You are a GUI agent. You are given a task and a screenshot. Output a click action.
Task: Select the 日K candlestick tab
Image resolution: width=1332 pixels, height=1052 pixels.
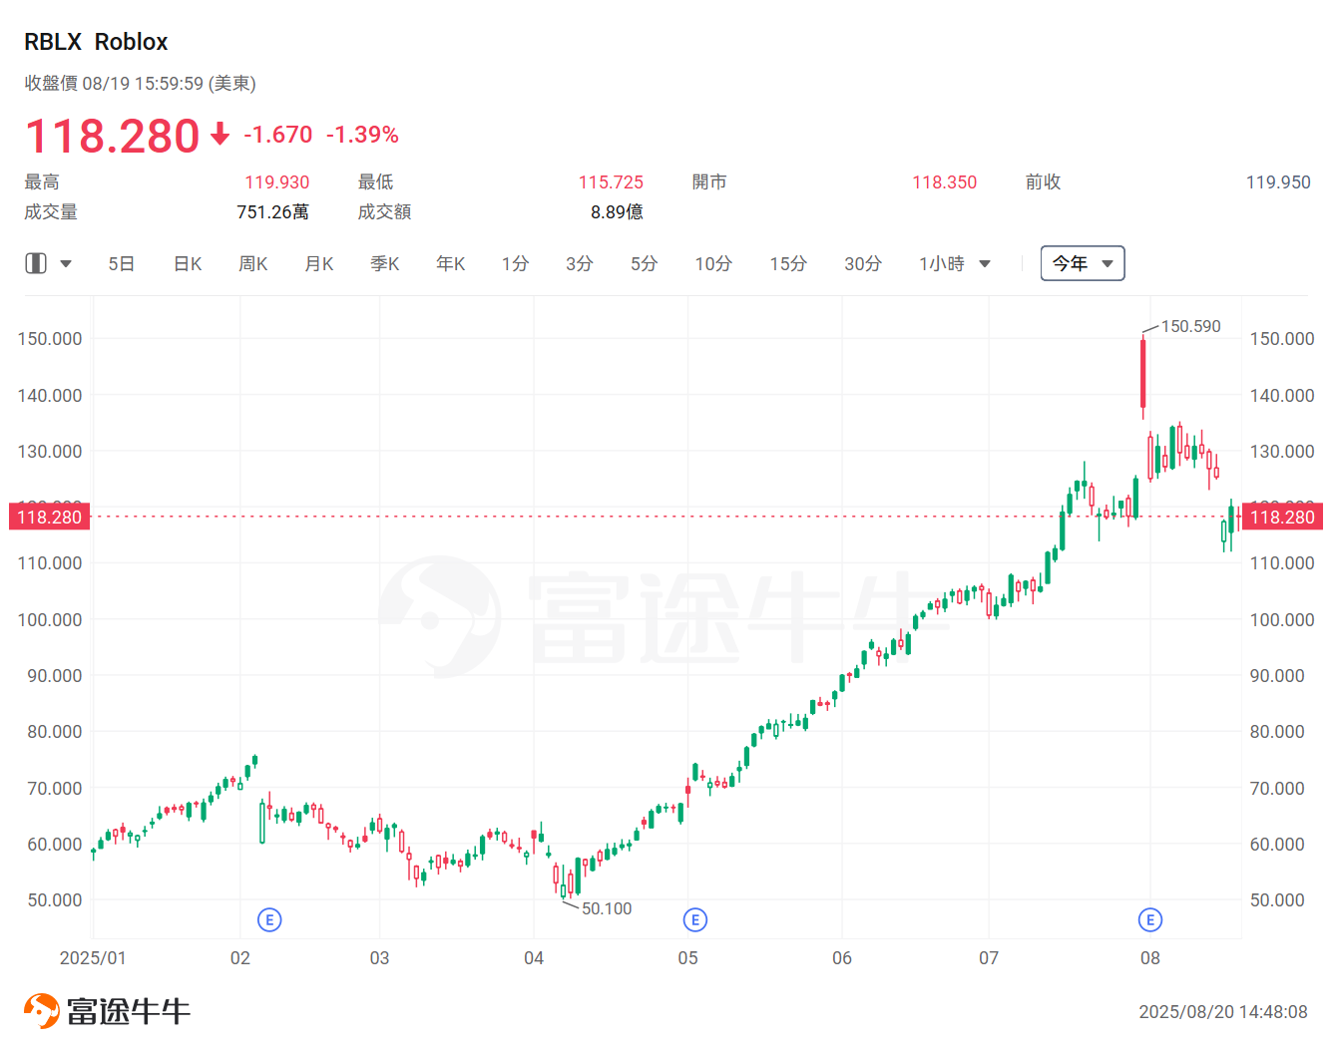point(188,264)
